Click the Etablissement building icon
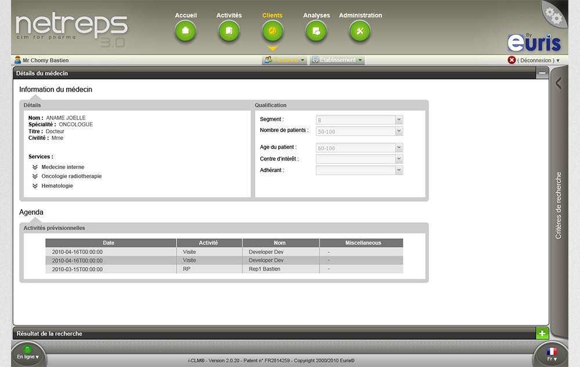 pyautogui.click(x=315, y=60)
